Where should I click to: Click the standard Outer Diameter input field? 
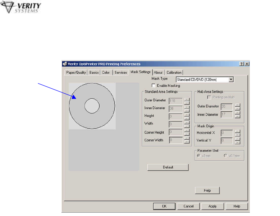pyautogui.click(x=176, y=100)
